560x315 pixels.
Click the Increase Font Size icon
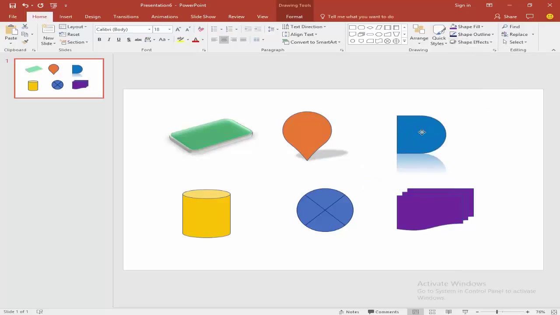tap(178, 29)
